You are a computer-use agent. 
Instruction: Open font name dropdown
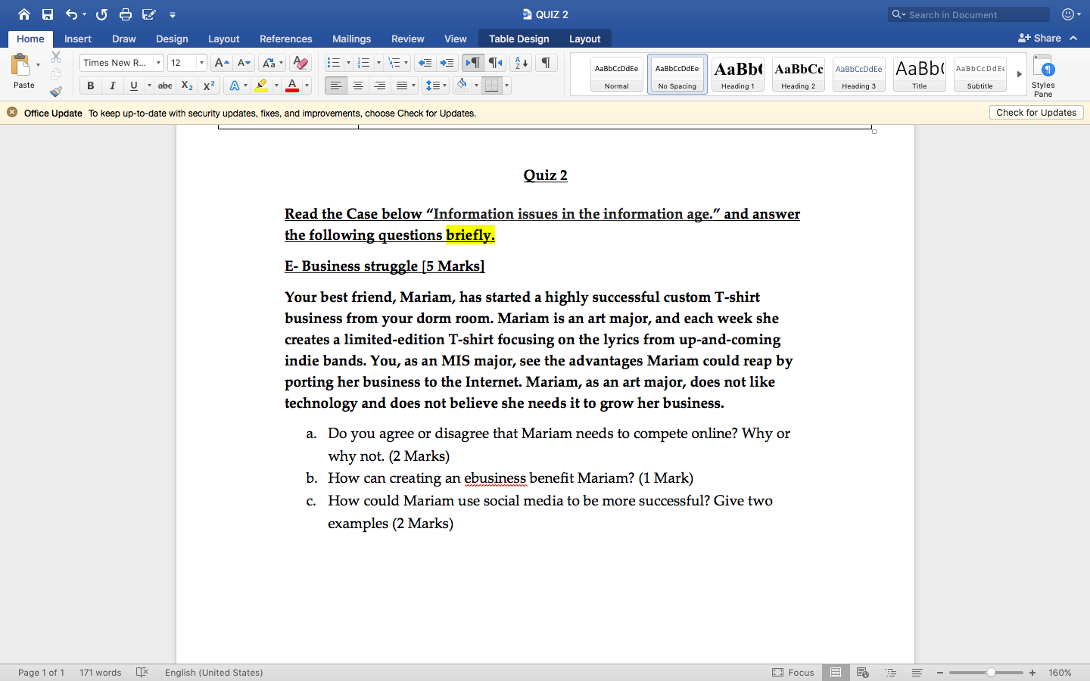click(158, 63)
